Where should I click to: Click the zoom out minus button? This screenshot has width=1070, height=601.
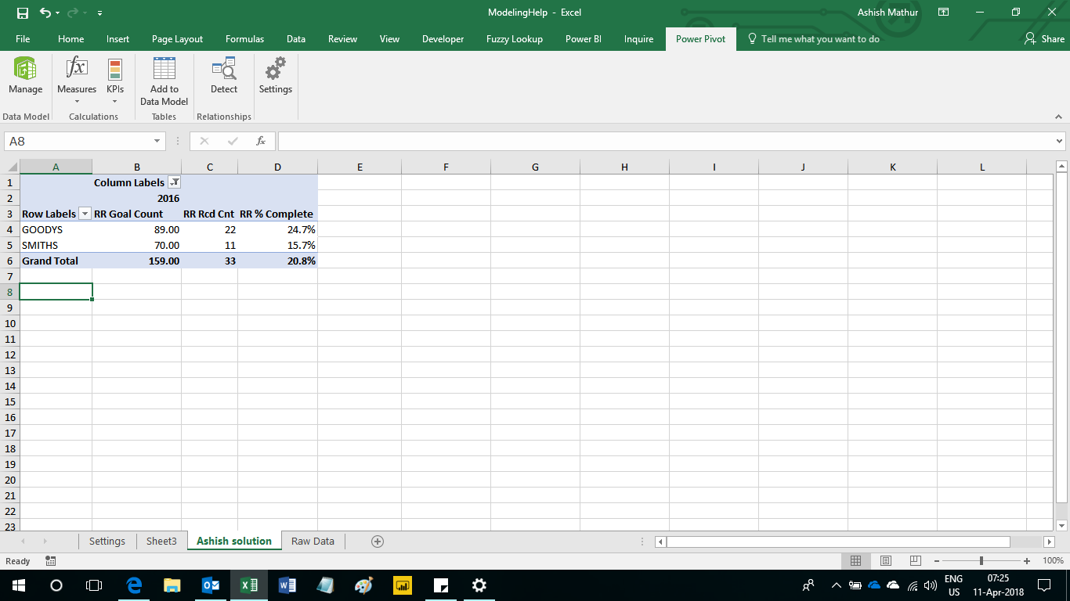click(x=936, y=560)
